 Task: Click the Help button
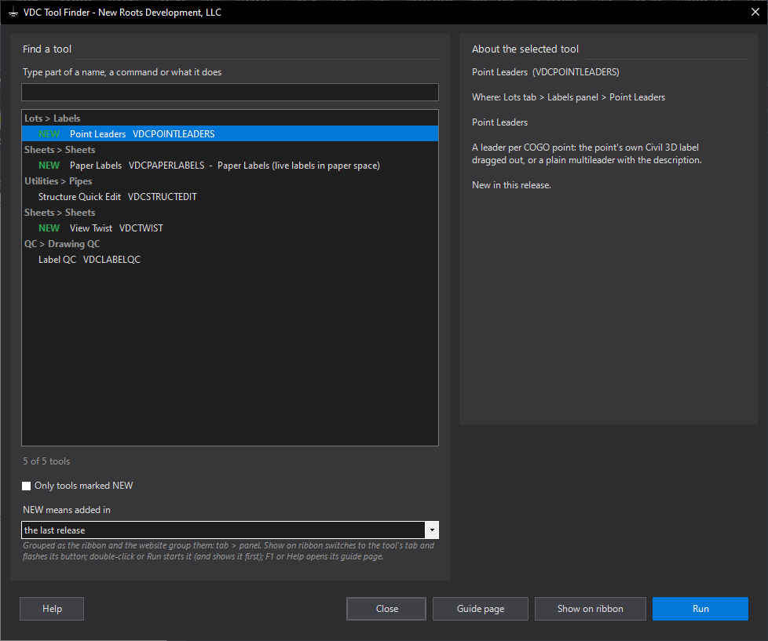(52, 609)
